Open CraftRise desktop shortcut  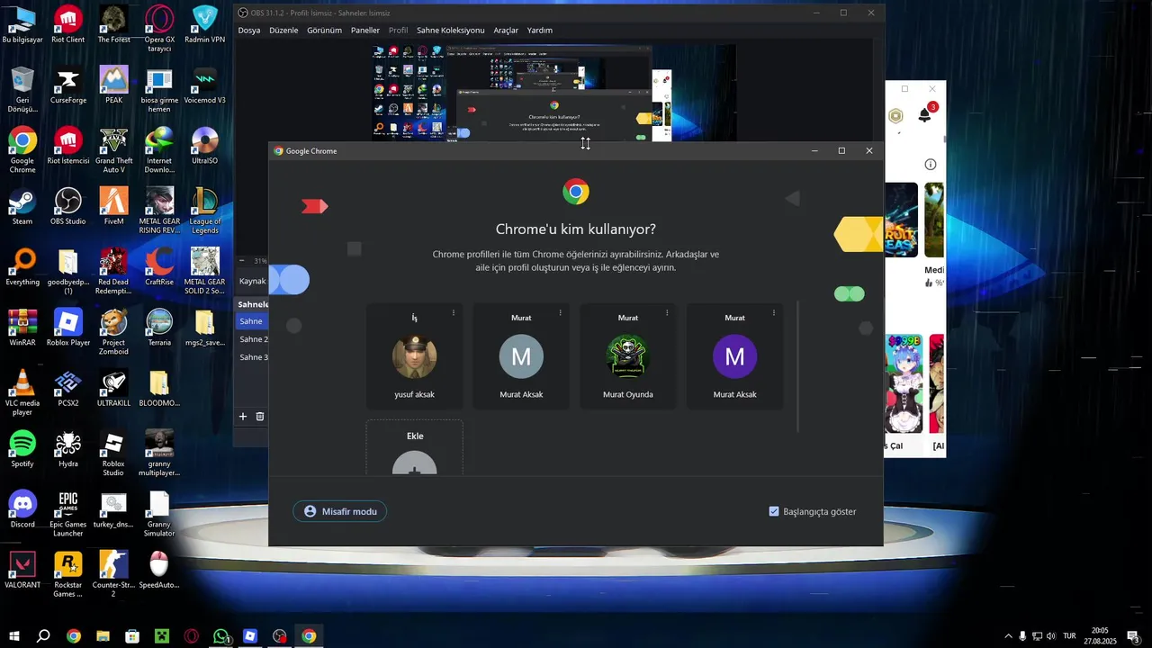(x=159, y=268)
